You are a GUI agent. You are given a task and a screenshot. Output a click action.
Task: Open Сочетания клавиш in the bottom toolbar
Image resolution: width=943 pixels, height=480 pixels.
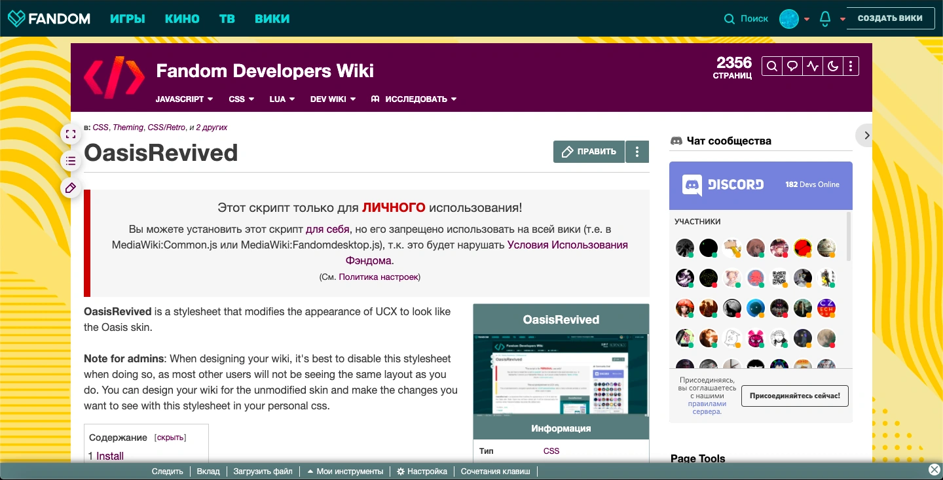(496, 471)
